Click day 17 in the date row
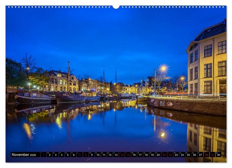This screenshot has width=232, height=168. [140, 155]
